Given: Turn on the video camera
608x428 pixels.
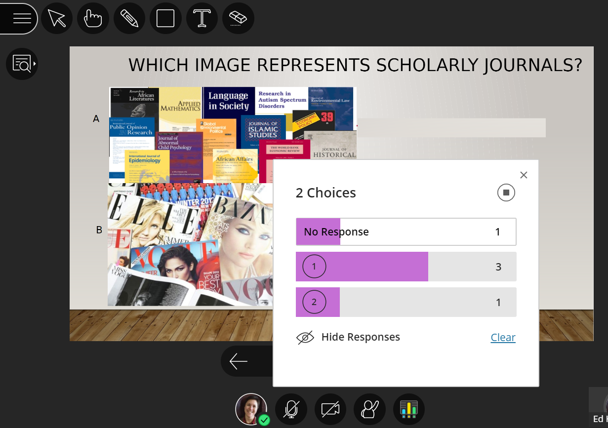Looking at the screenshot, I should (330, 409).
